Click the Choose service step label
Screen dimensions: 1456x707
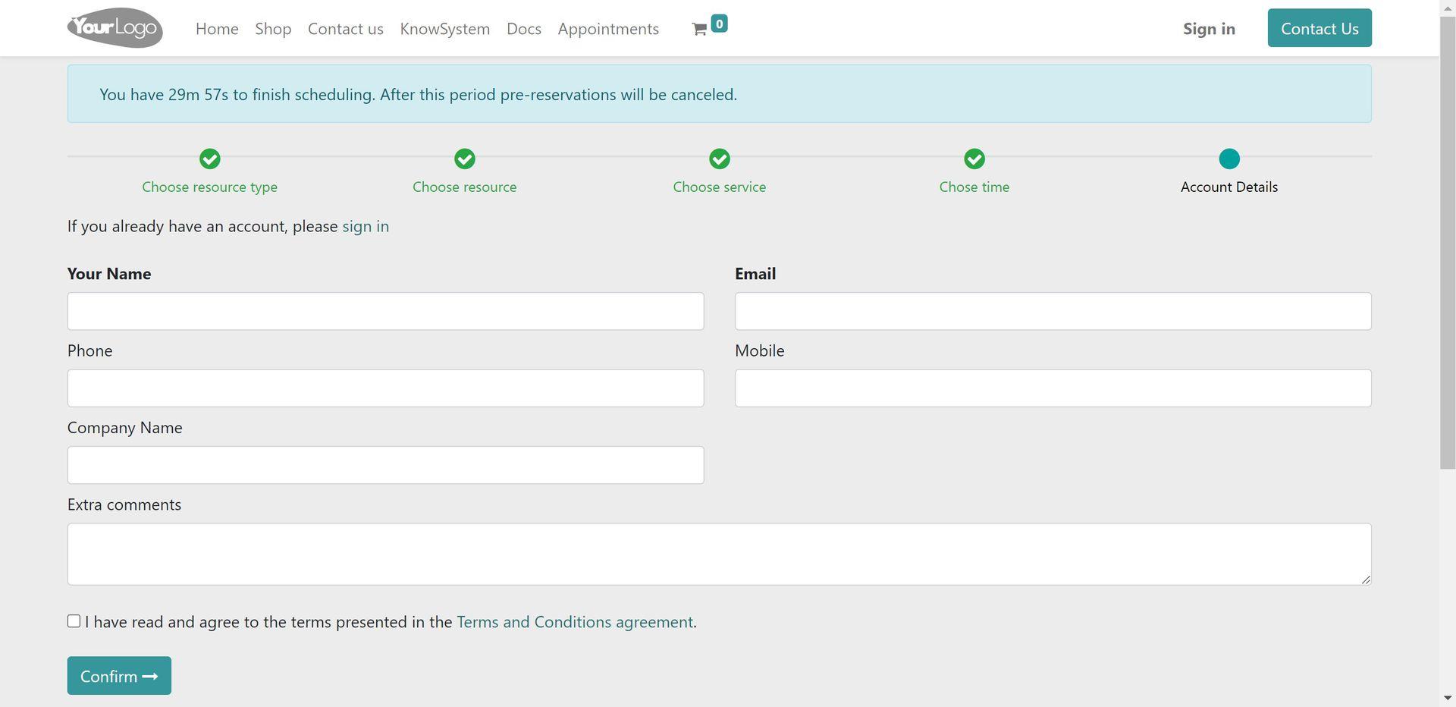click(x=720, y=187)
